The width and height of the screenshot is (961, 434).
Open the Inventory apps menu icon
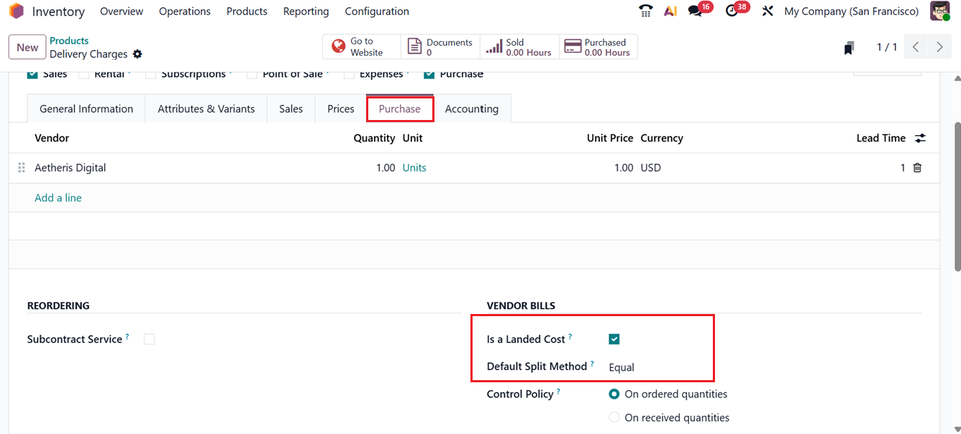click(16, 11)
